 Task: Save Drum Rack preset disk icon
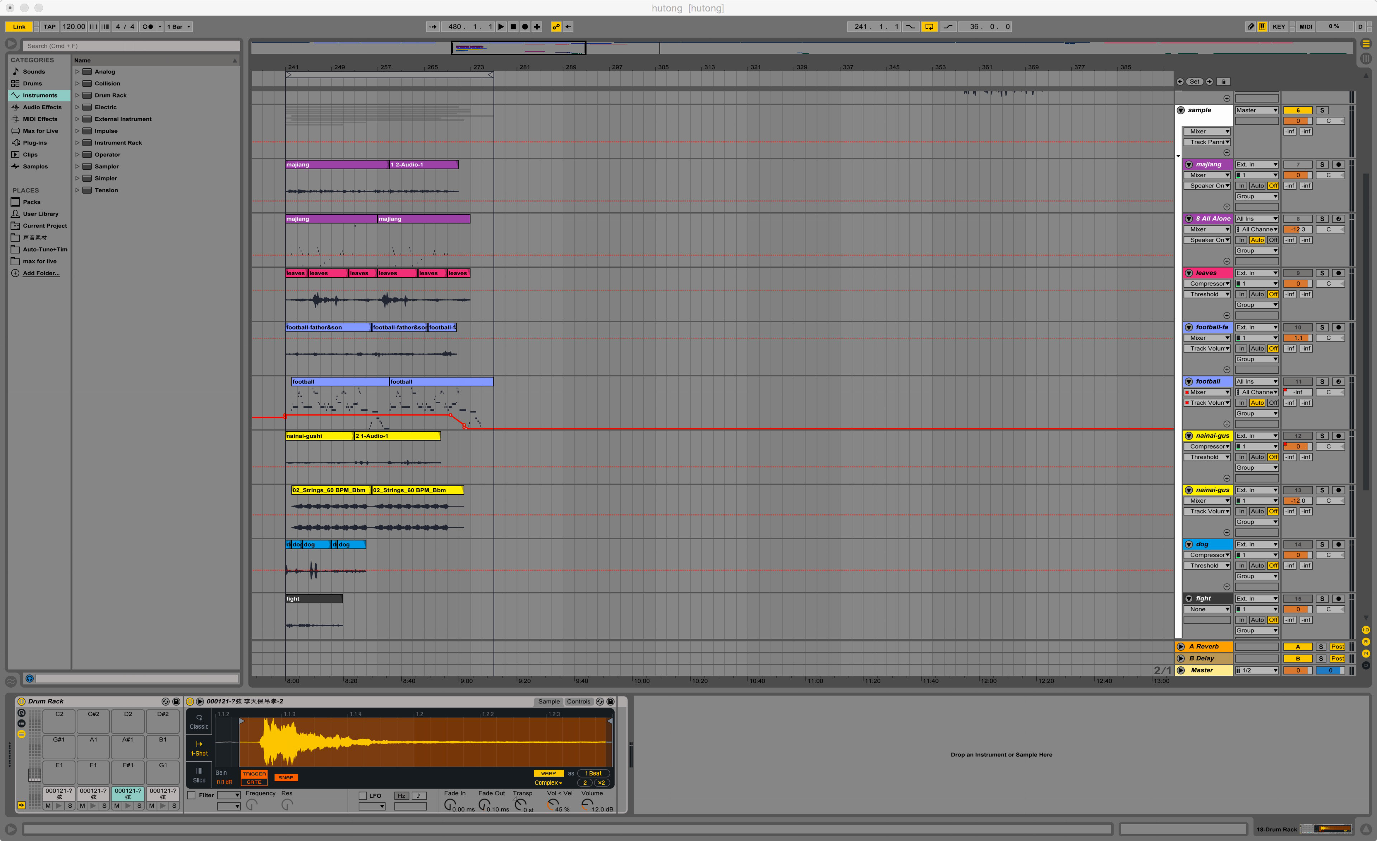tap(176, 701)
